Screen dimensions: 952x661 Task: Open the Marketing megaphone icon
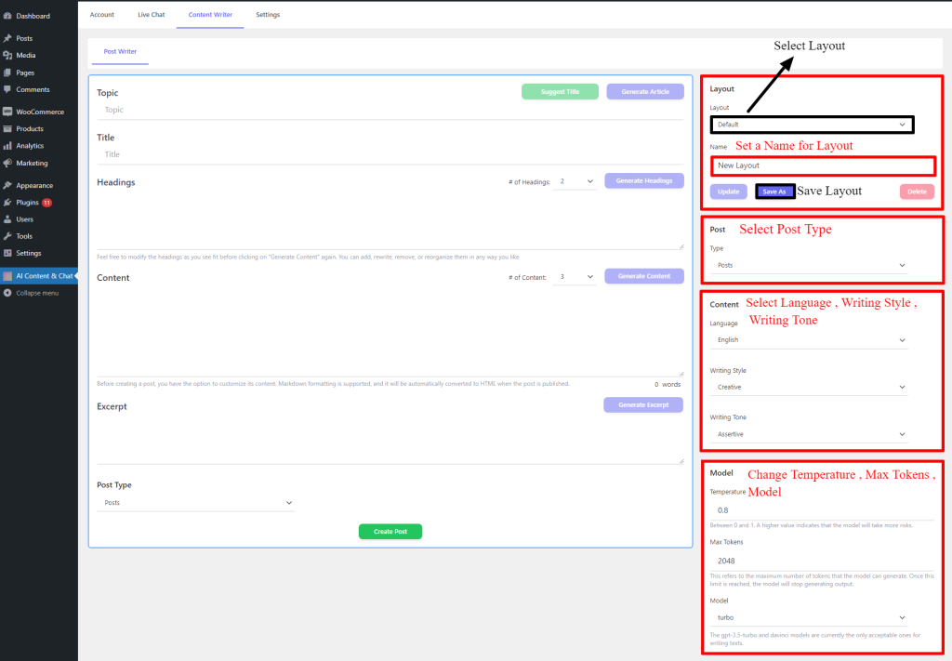(x=9, y=164)
